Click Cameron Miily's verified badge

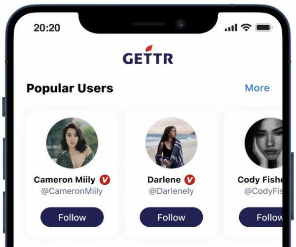[x=105, y=180]
